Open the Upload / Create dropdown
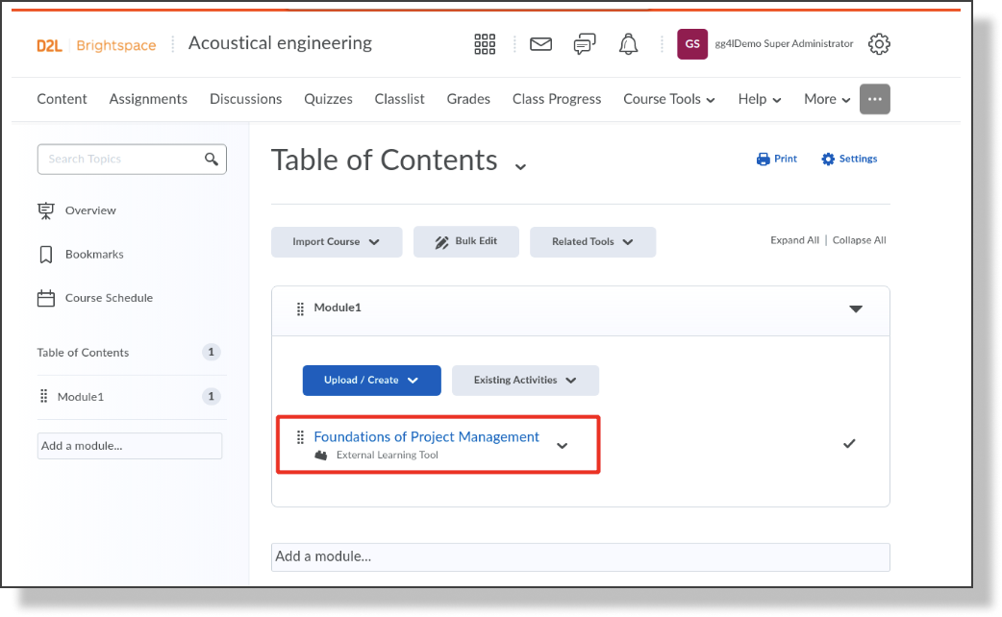 pos(371,380)
